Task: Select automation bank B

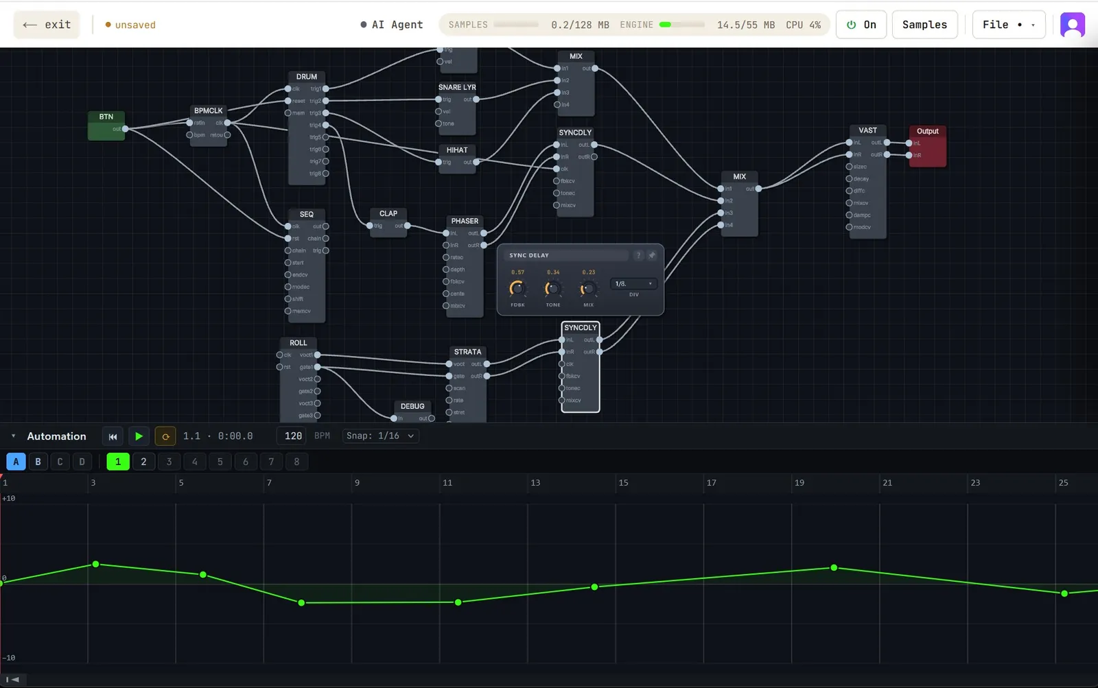Action: (x=38, y=462)
